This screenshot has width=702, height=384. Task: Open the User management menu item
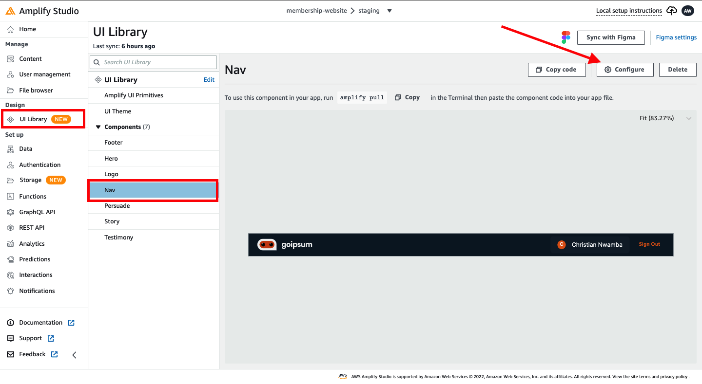coord(44,74)
